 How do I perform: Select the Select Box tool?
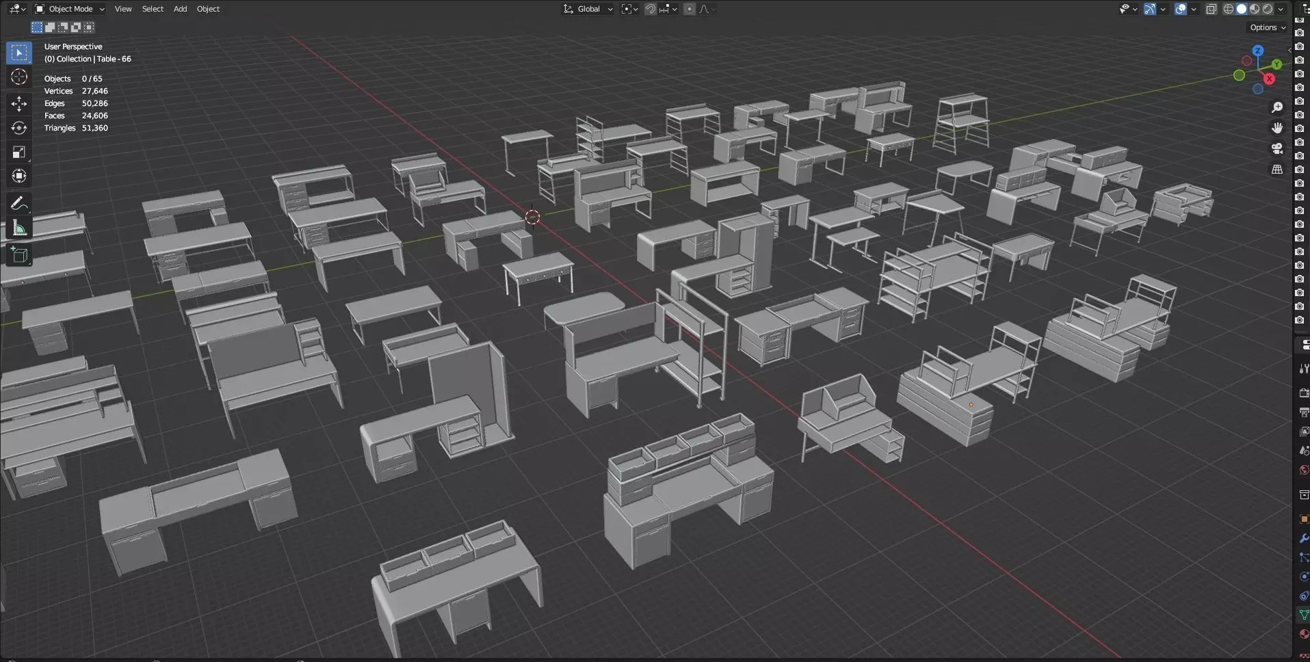[19, 53]
